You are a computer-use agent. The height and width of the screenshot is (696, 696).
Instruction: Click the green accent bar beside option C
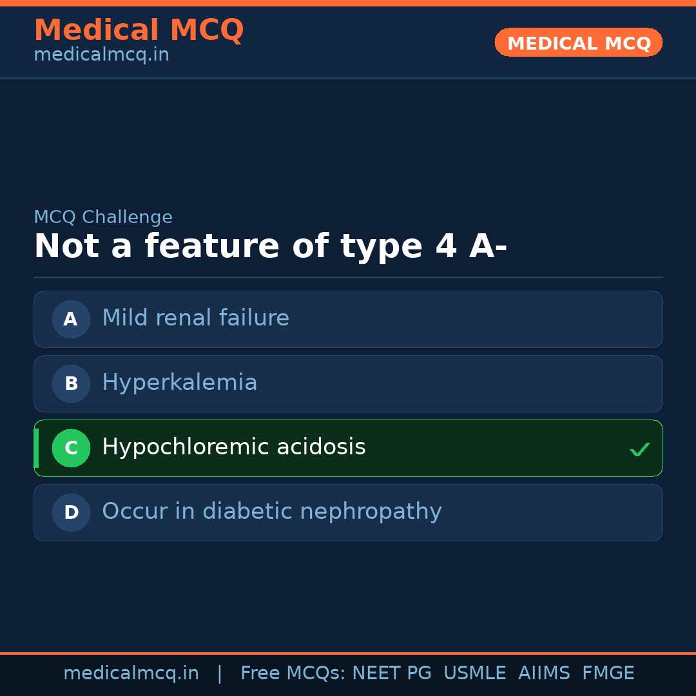tap(36, 448)
